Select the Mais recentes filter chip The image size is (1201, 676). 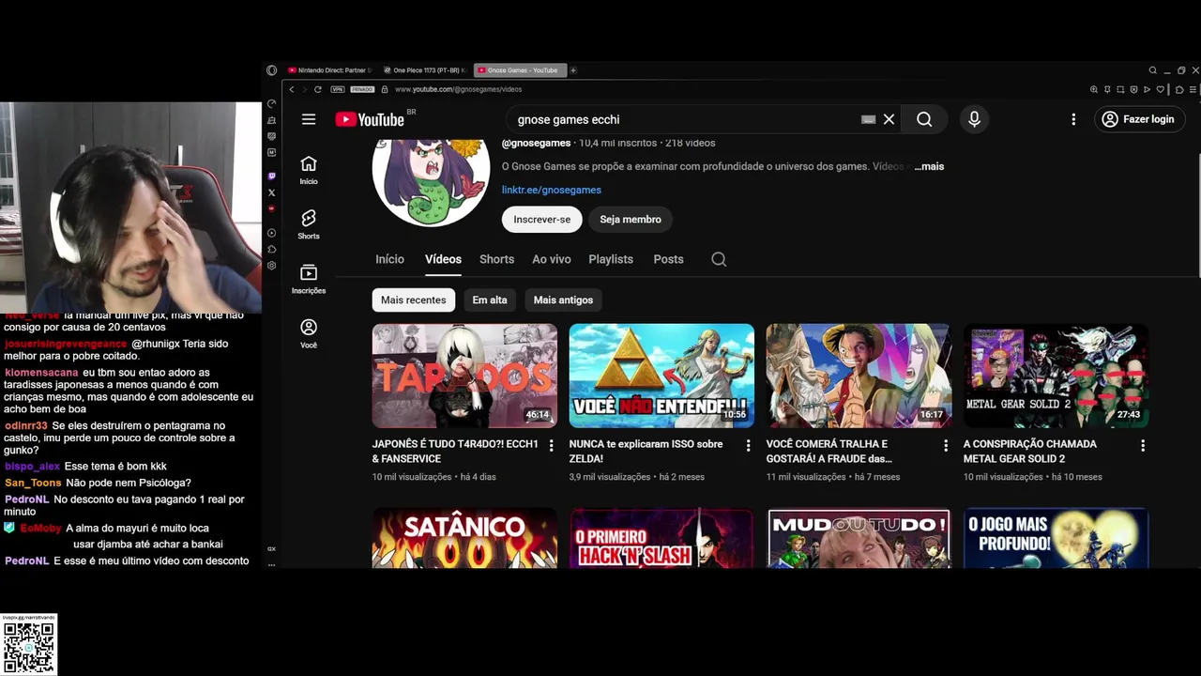click(x=413, y=300)
